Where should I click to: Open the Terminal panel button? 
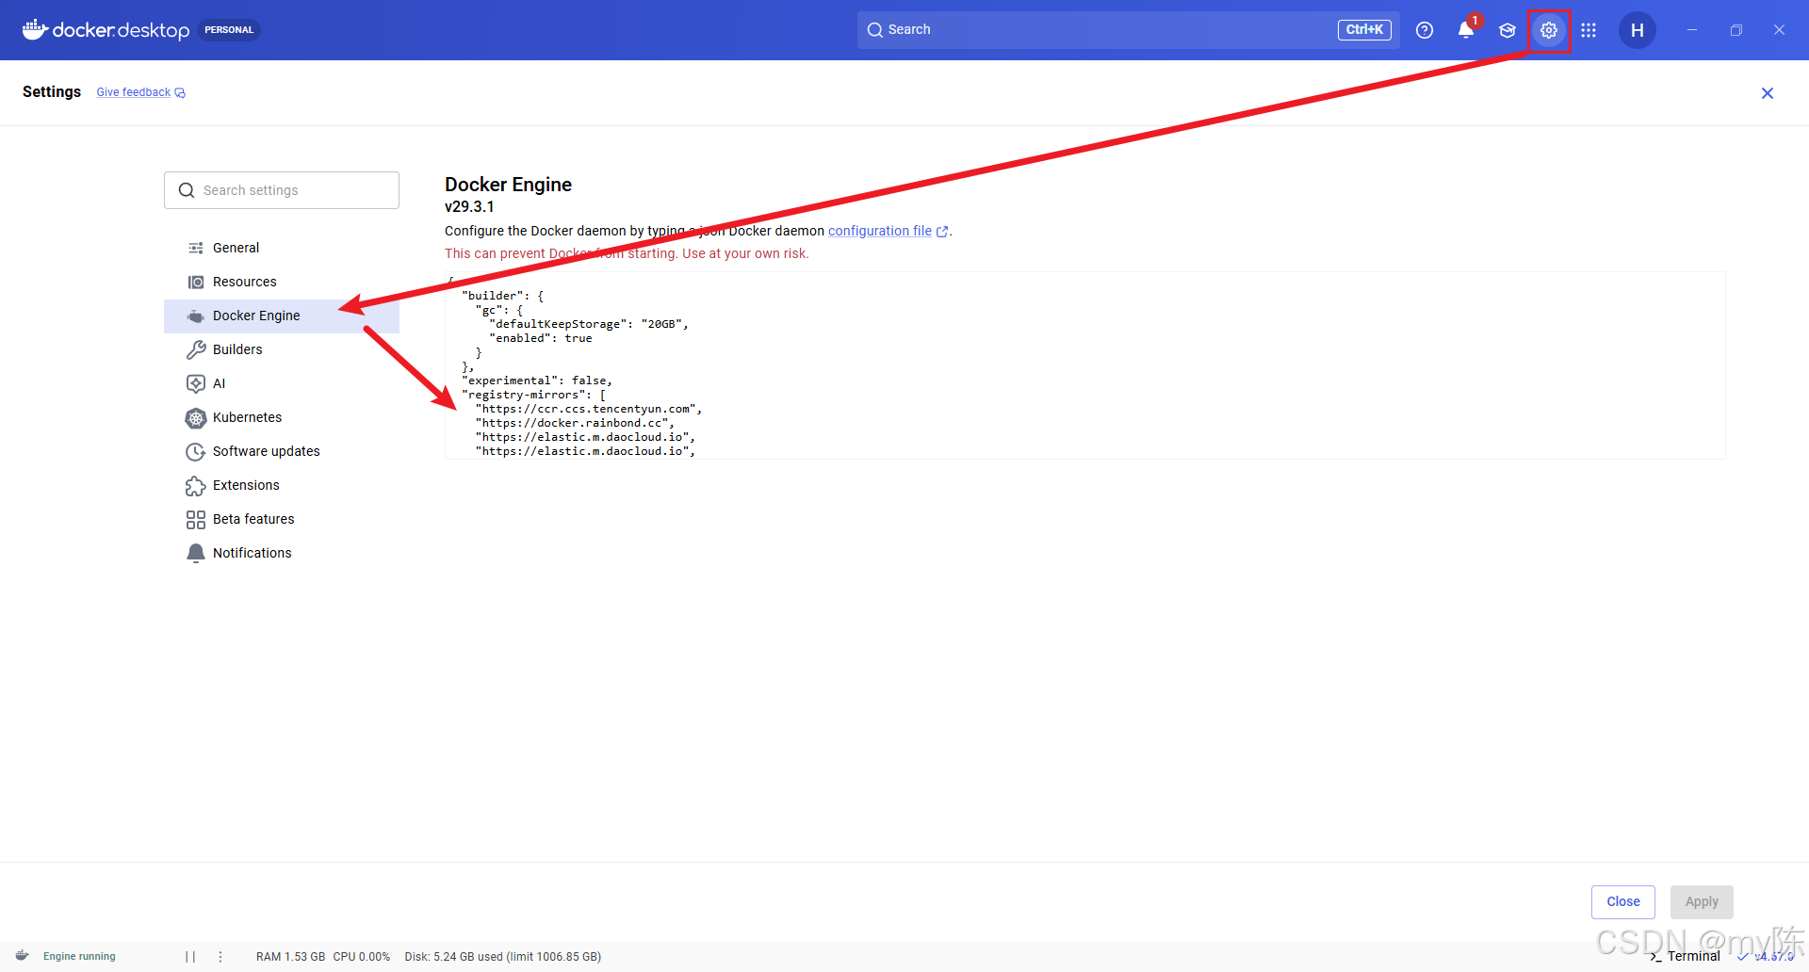tap(1685, 956)
